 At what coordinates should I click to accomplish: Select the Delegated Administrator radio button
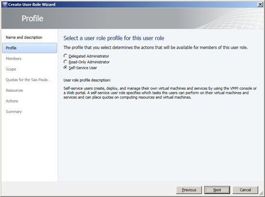66,56
